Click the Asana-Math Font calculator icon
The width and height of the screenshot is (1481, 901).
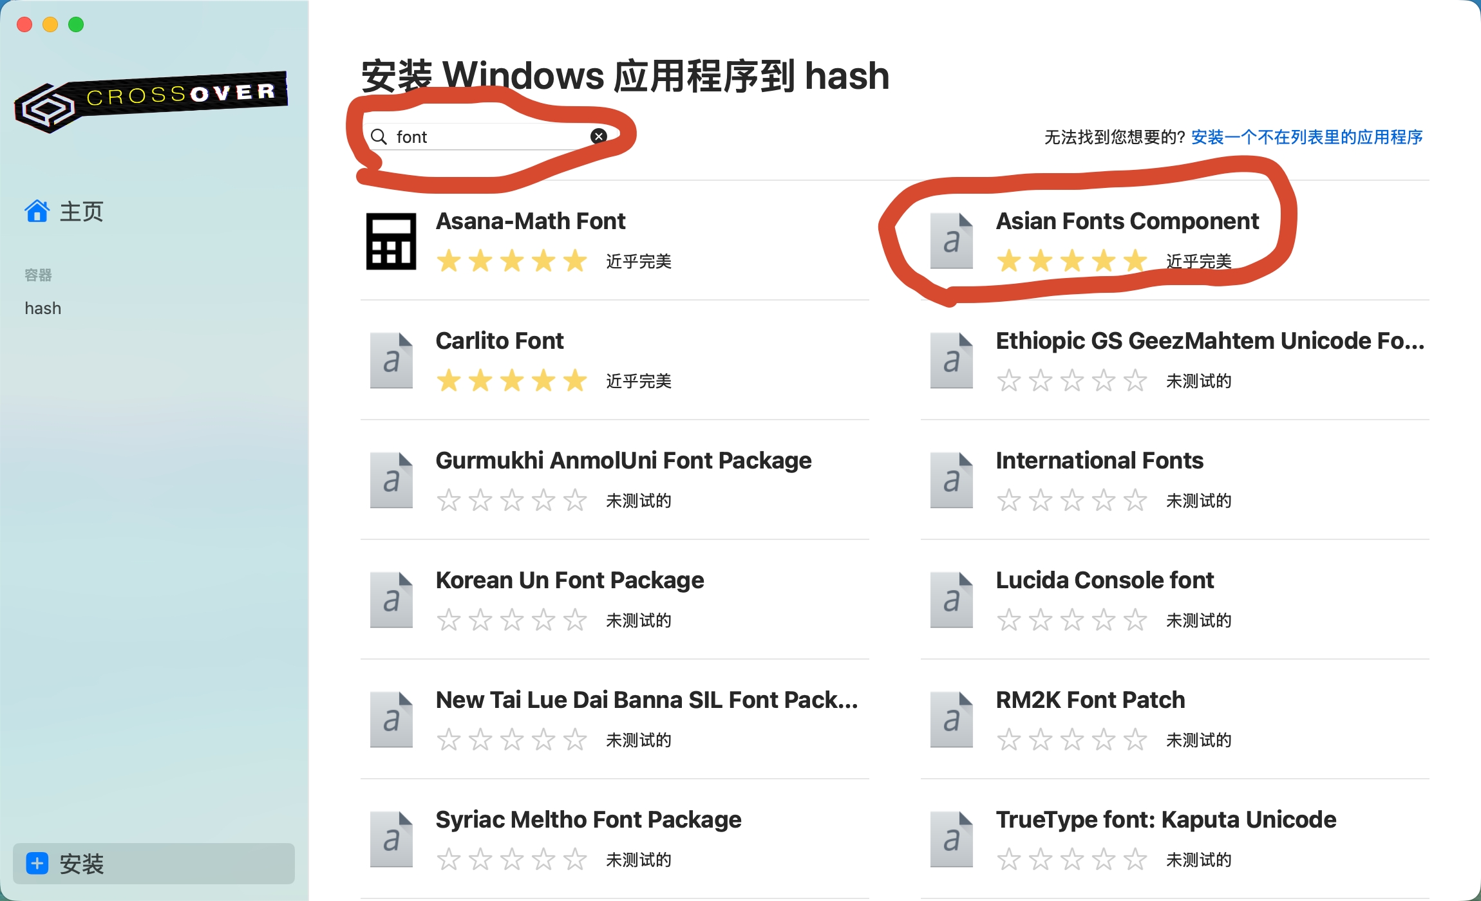(x=391, y=241)
